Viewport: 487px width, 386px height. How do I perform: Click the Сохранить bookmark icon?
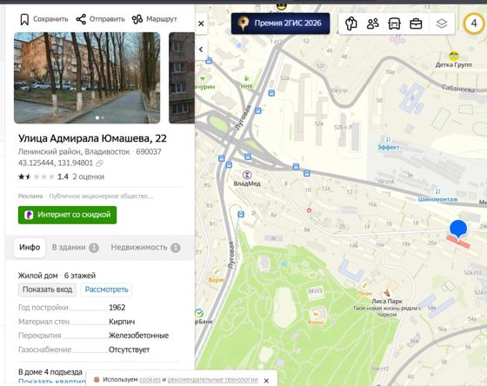pos(24,19)
